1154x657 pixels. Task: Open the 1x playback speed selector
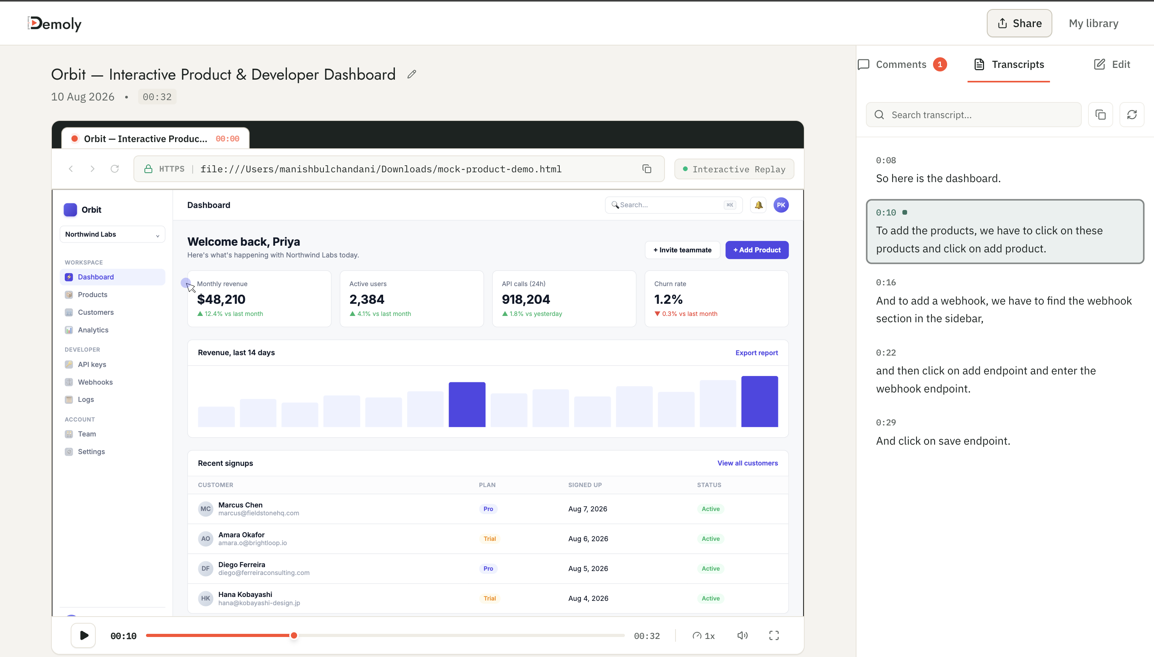(x=703, y=636)
